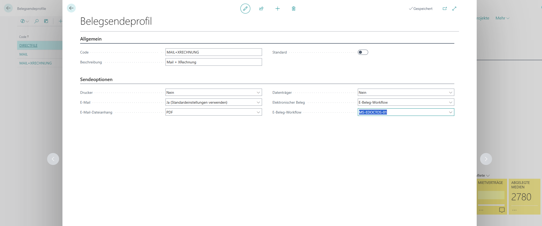Click the pencil edit icon

pyautogui.click(x=245, y=9)
